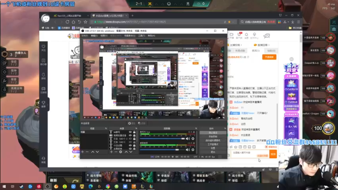
Task: Open OBS 工具(T) menu
Action: [x=142, y=36]
